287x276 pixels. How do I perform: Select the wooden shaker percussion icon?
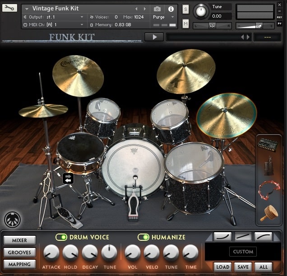pyautogui.click(x=269, y=213)
